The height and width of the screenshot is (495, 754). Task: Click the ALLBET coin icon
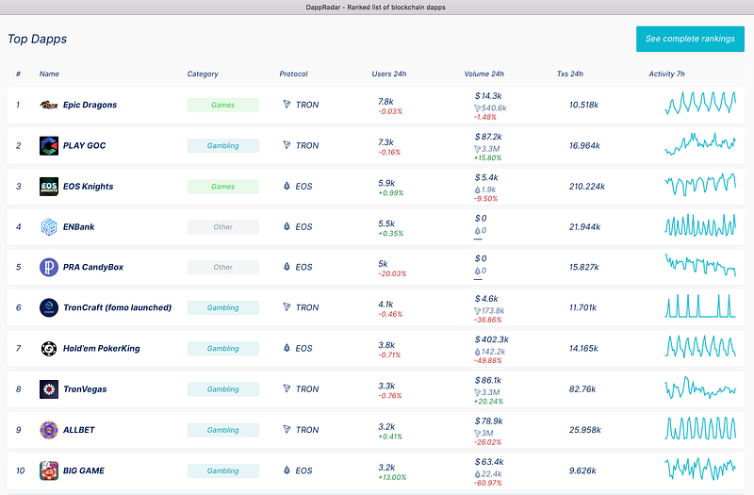pyautogui.click(x=49, y=430)
